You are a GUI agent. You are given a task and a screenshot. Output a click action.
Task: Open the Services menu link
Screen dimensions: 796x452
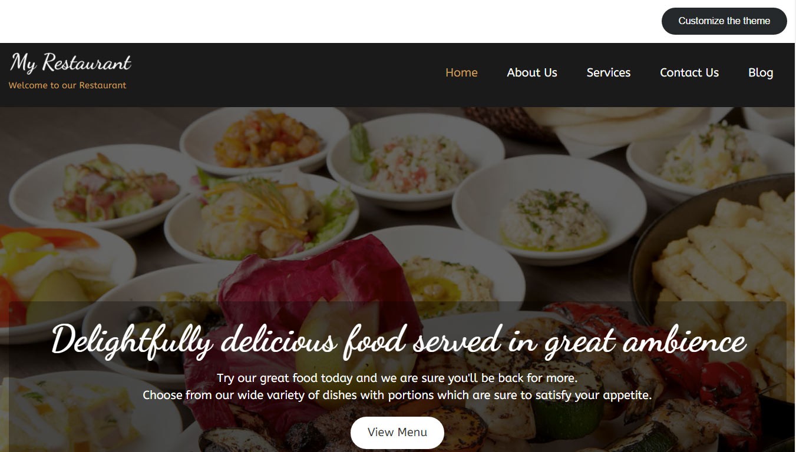(609, 73)
